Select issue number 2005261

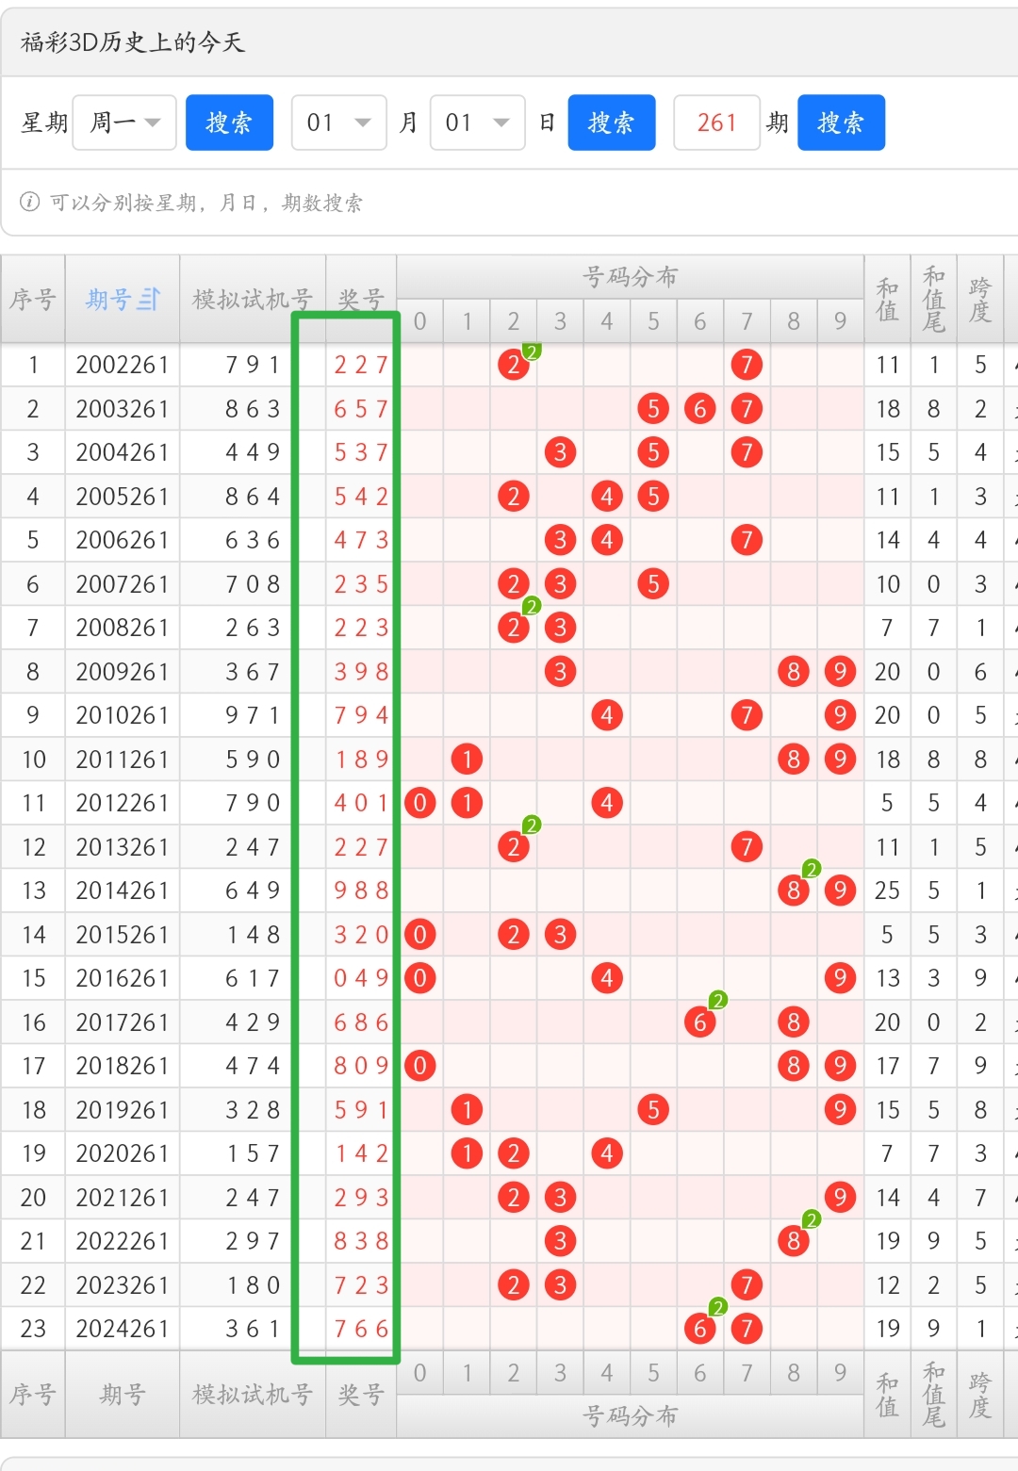pyautogui.click(x=123, y=497)
